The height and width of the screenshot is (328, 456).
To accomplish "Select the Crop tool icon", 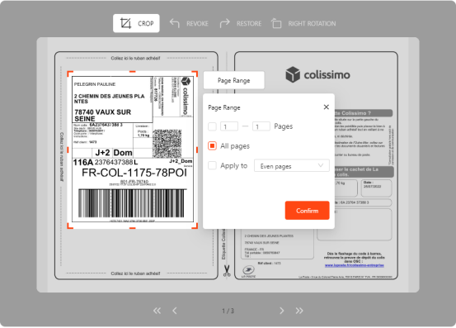I will click(x=125, y=23).
